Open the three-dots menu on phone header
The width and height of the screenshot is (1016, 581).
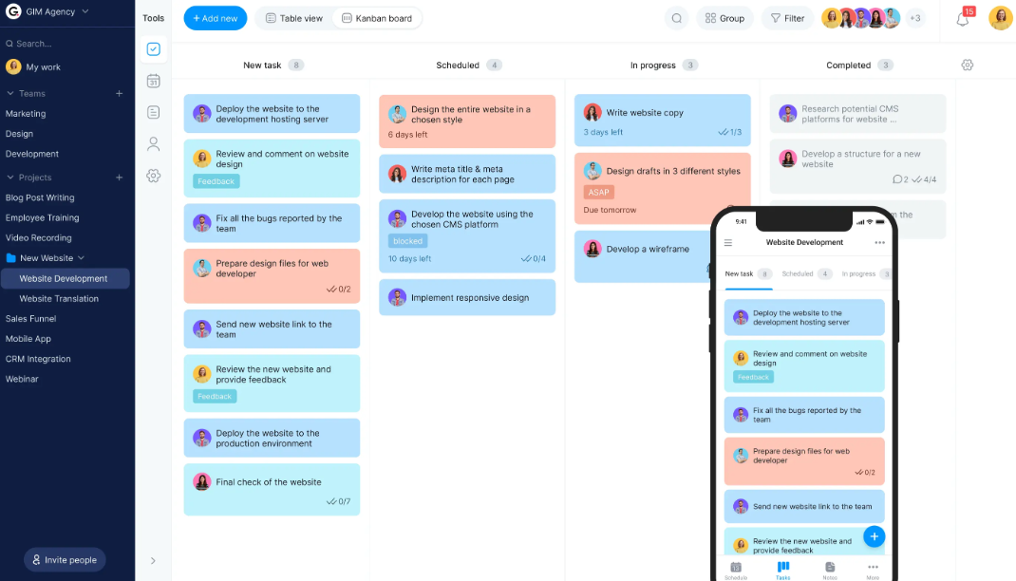tap(879, 242)
